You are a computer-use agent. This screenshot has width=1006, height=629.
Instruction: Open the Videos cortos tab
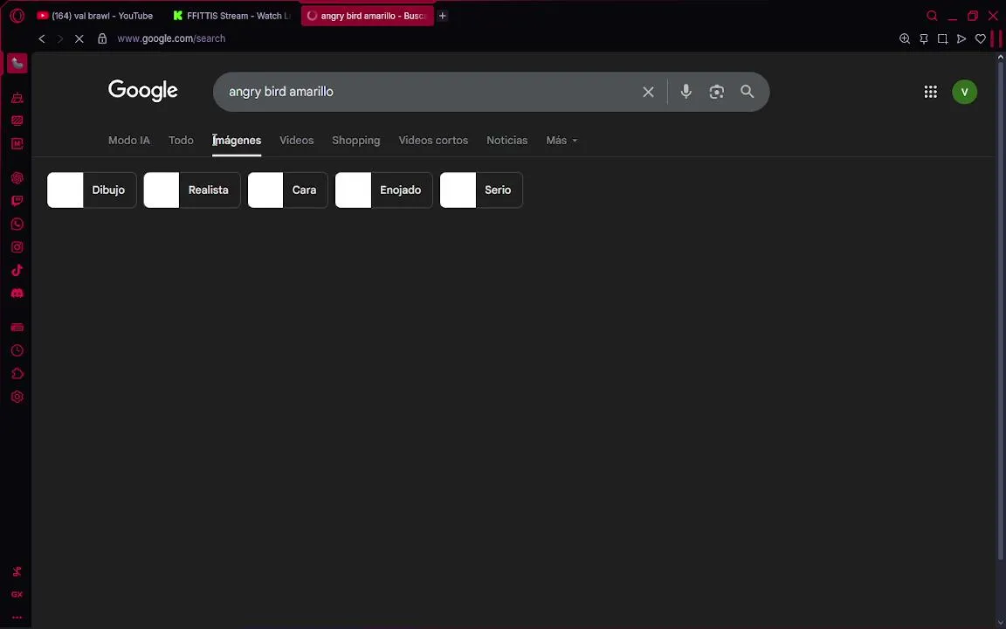pos(433,140)
